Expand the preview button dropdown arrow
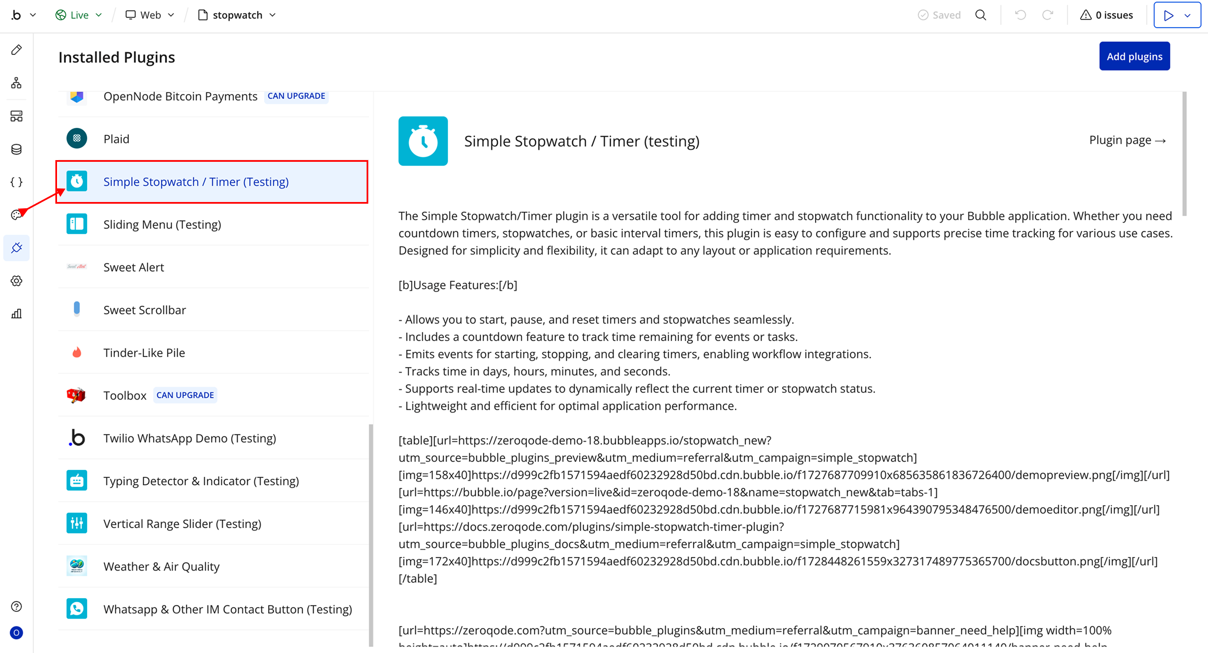This screenshot has width=1208, height=653. (1188, 15)
